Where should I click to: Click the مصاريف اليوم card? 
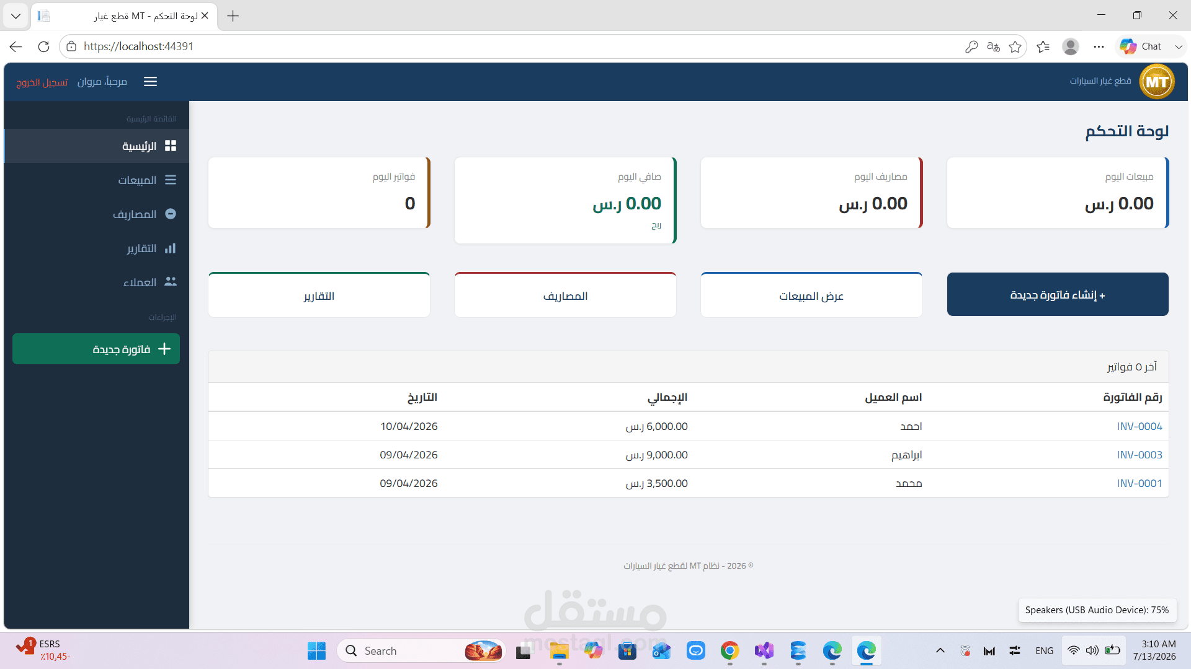(x=811, y=193)
